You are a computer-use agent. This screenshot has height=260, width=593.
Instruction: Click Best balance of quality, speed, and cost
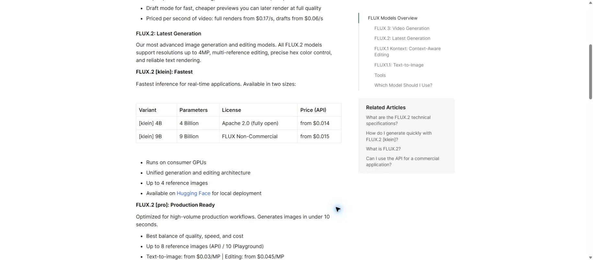[x=194, y=236]
